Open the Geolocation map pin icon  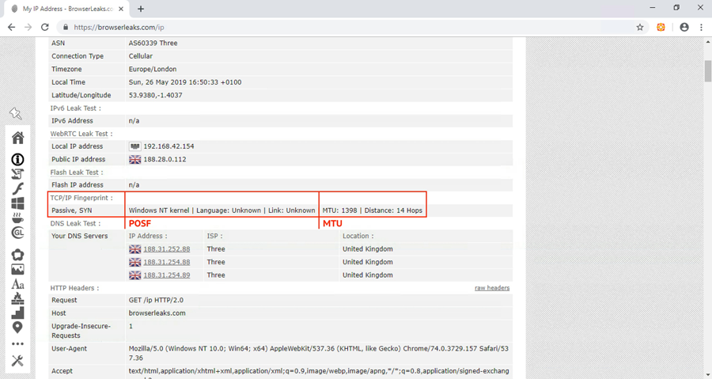pyautogui.click(x=17, y=328)
